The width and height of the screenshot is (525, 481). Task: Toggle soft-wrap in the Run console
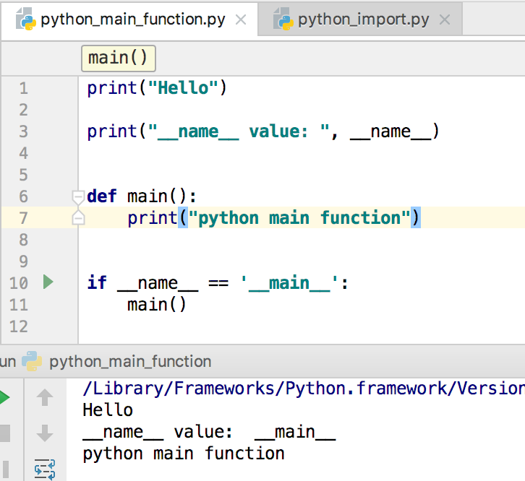click(45, 469)
